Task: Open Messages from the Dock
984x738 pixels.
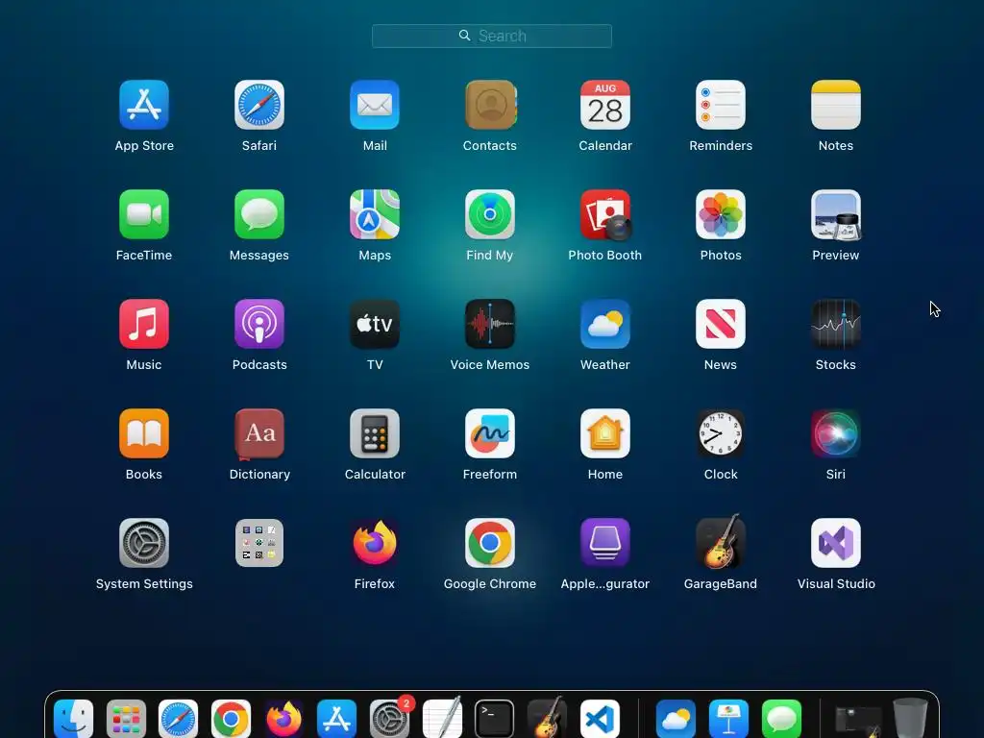Action: [781, 719]
